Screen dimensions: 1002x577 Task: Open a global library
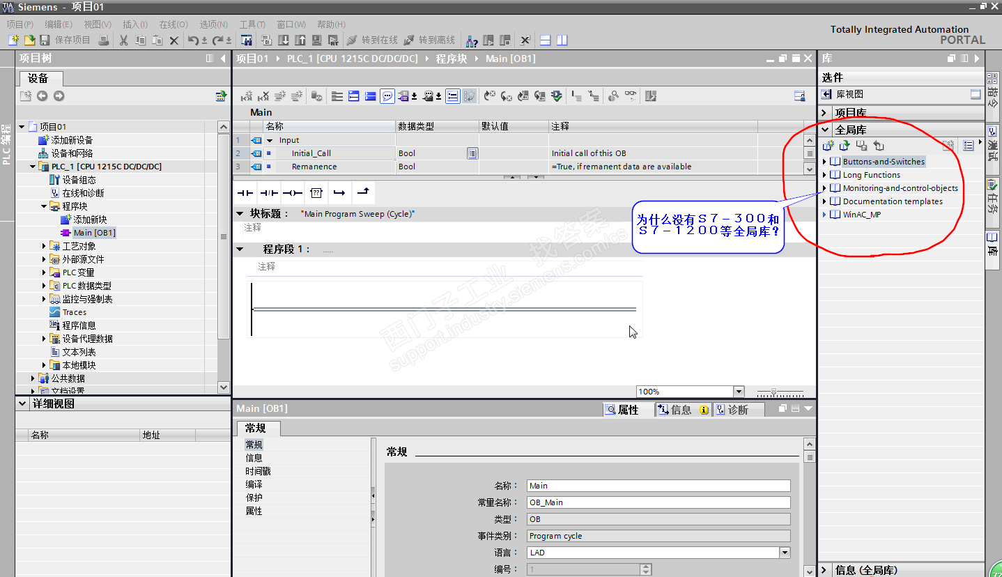tap(845, 146)
